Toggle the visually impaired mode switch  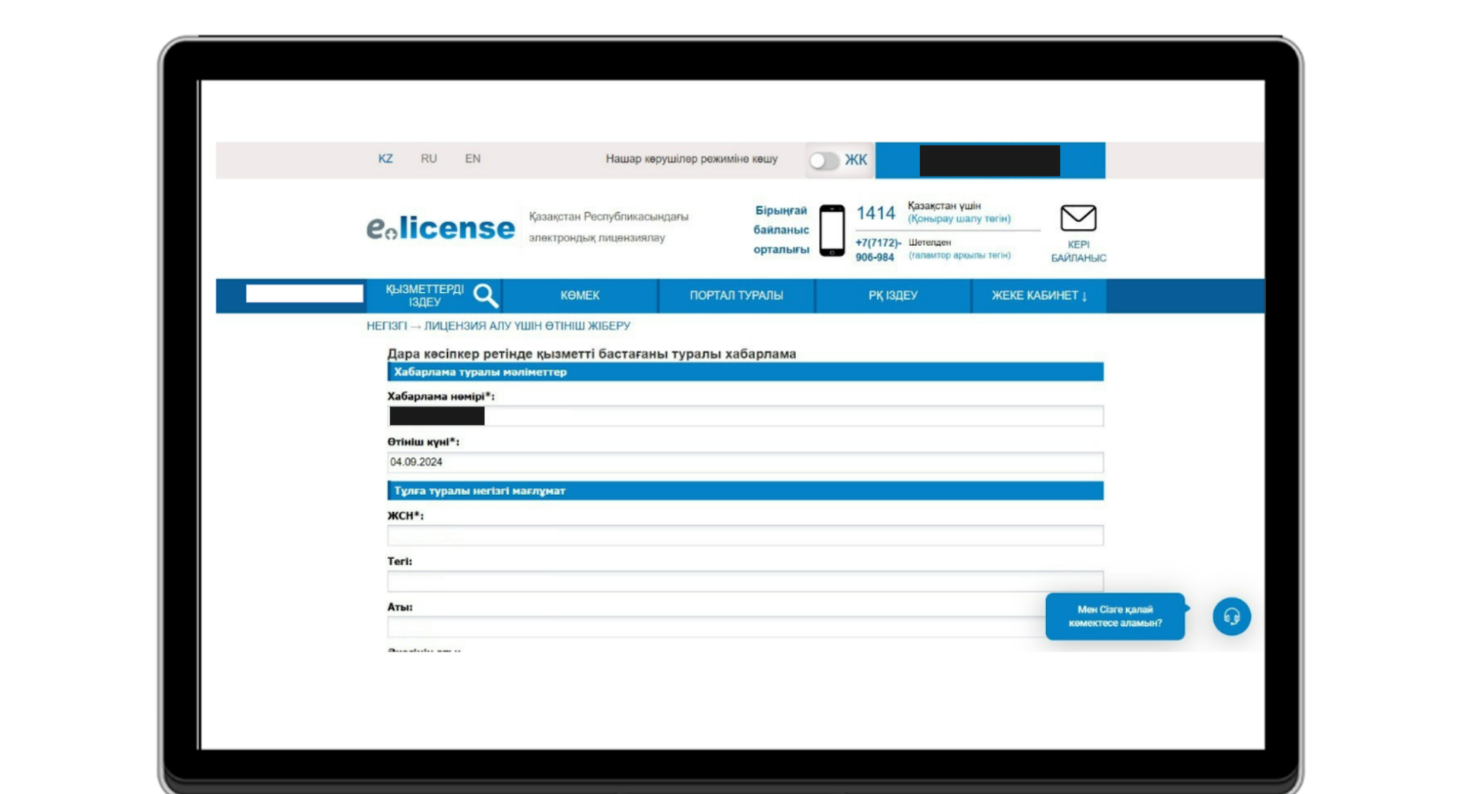click(x=824, y=160)
